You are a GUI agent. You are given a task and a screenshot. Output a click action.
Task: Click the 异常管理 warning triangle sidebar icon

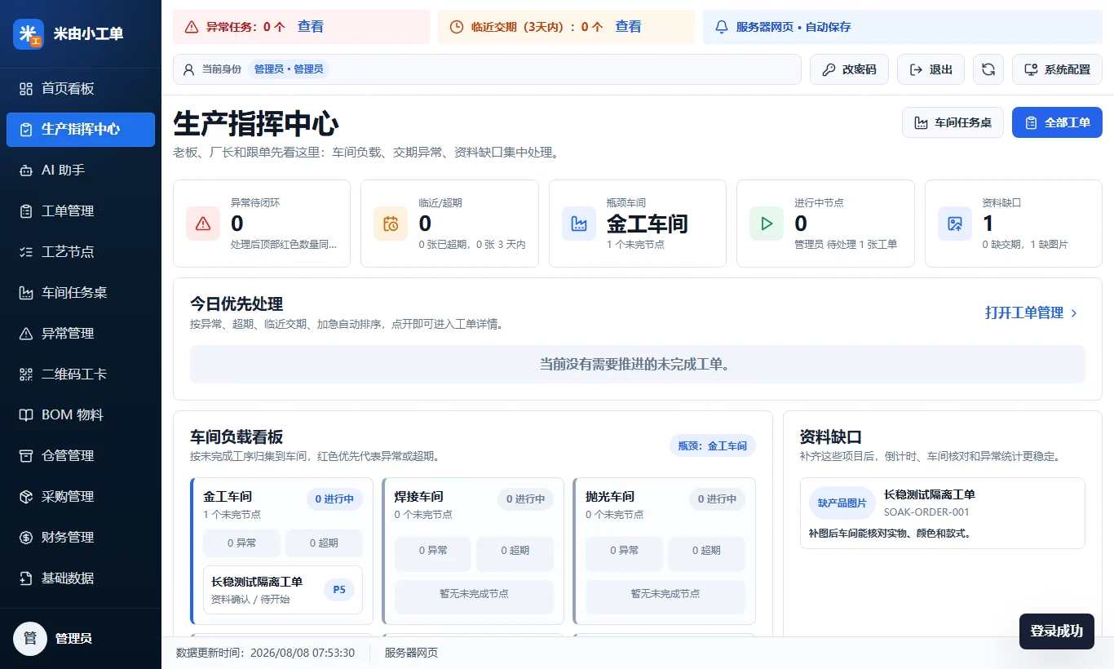tap(26, 334)
